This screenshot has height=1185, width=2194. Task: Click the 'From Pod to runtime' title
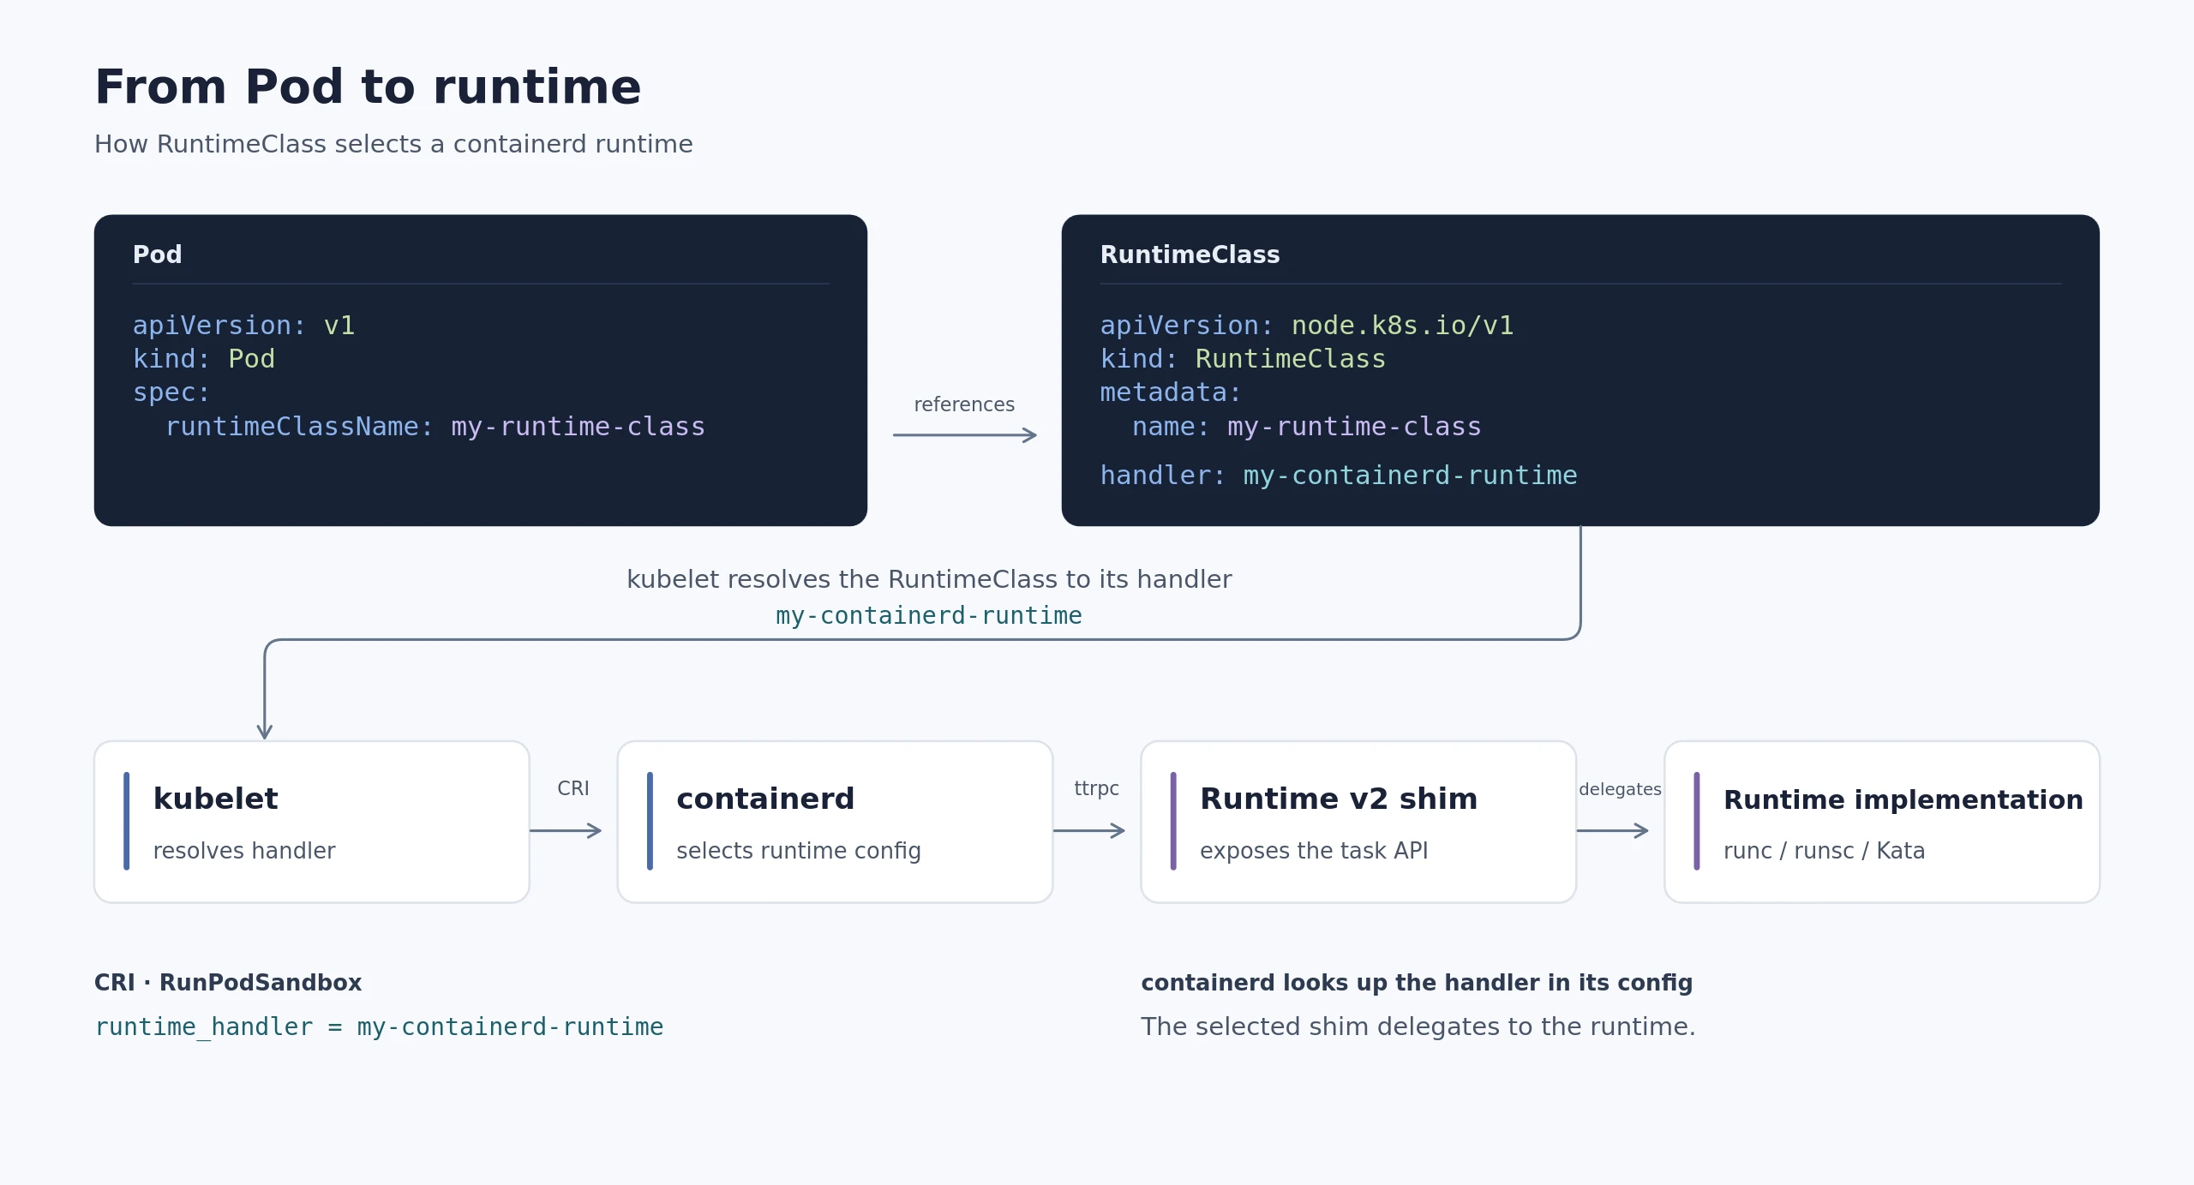pyautogui.click(x=368, y=87)
